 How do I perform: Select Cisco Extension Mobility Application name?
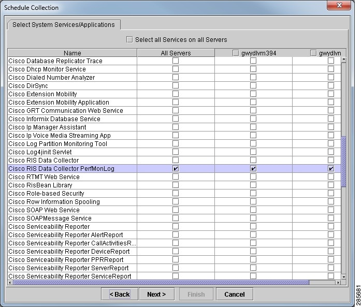click(x=59, y=103)
